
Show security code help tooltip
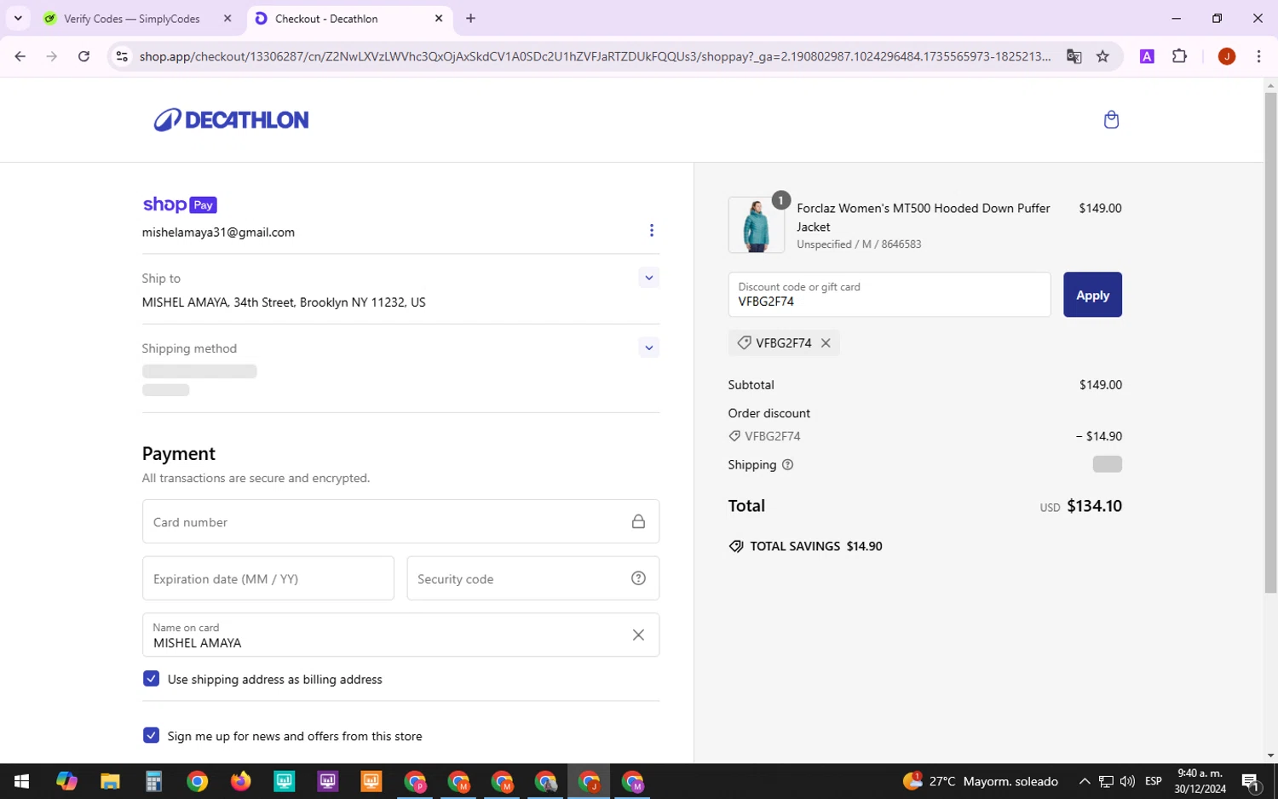pos(638,578)
